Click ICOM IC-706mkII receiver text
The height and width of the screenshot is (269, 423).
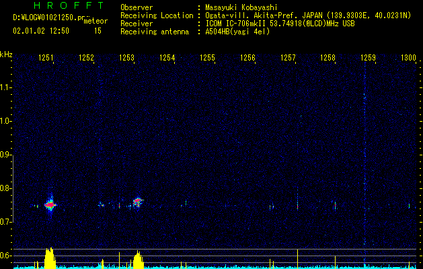(x=280, y=24)
